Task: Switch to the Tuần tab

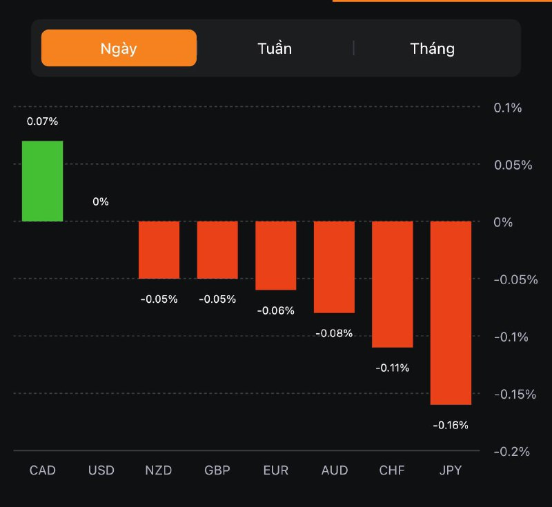Action: pos(275,48)
